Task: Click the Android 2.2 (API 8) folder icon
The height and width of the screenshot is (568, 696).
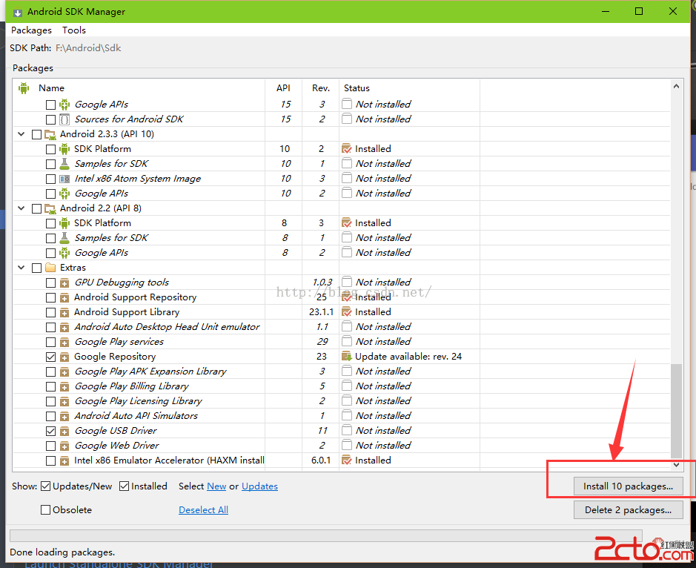Action: pos(50,208)
